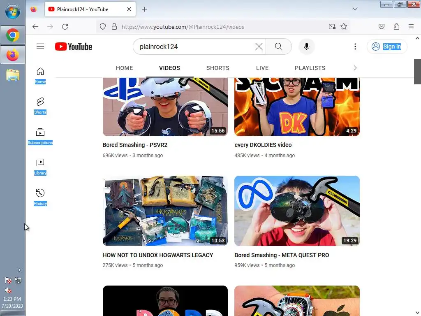421x316 pixels.
Task: Click title Bored Smashing - PSVR2
Action: [x=135, y=145]
